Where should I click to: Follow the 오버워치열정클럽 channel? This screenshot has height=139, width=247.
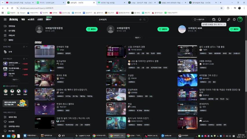click(x=92, y=29)
